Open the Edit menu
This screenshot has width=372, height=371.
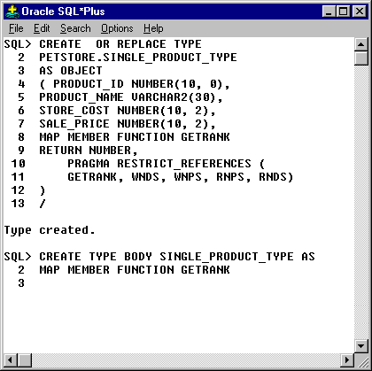(42, 28)
